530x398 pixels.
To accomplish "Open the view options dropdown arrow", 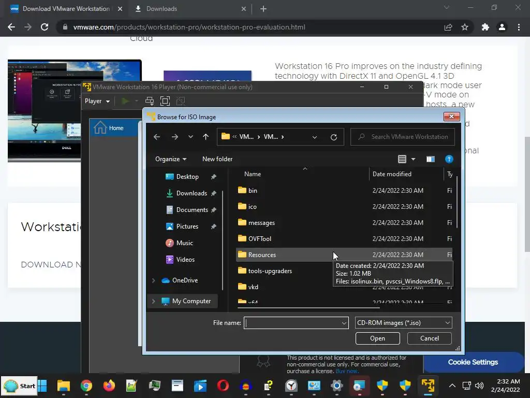I will [x=413, y=159].
